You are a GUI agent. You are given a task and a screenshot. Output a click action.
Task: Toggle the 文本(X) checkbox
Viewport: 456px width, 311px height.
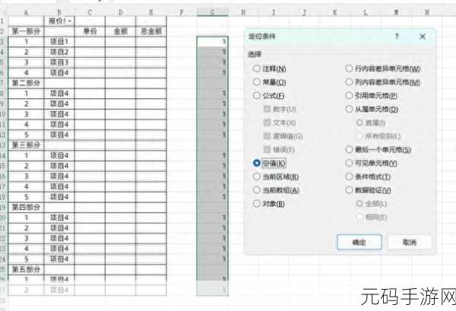pyautogui.click(x=280, y=122)
